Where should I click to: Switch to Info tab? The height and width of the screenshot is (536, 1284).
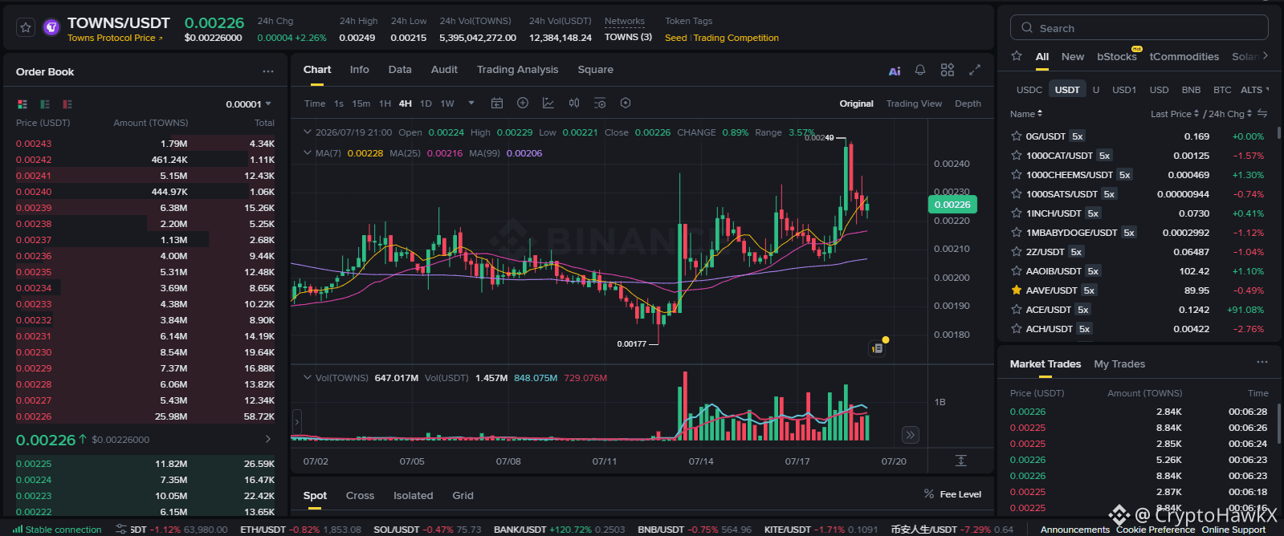coord(360,70)
